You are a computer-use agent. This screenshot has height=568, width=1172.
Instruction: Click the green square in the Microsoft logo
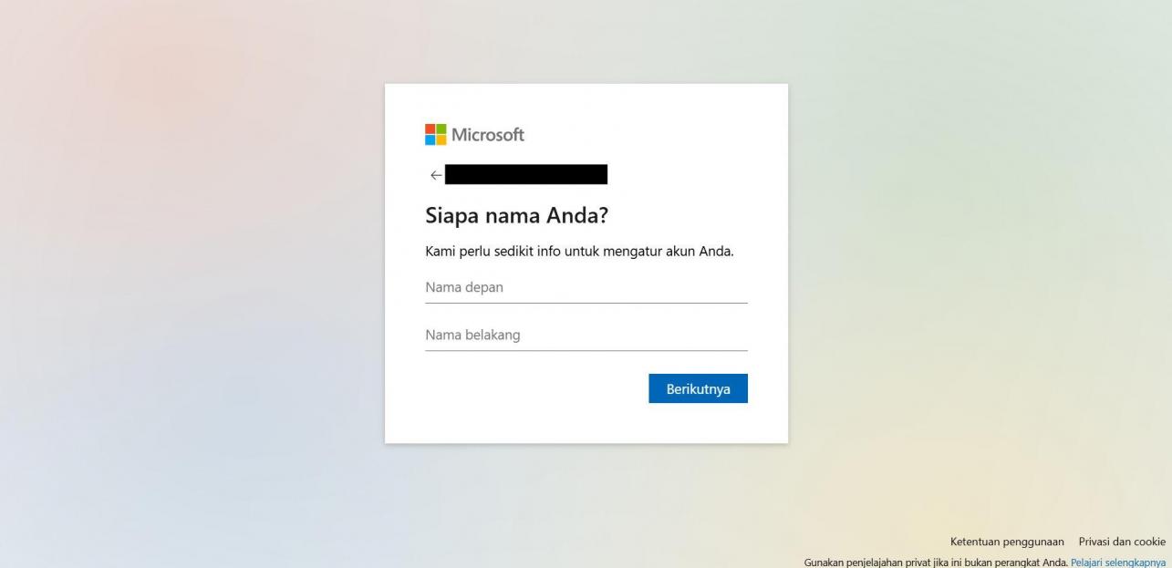[440, 129]
